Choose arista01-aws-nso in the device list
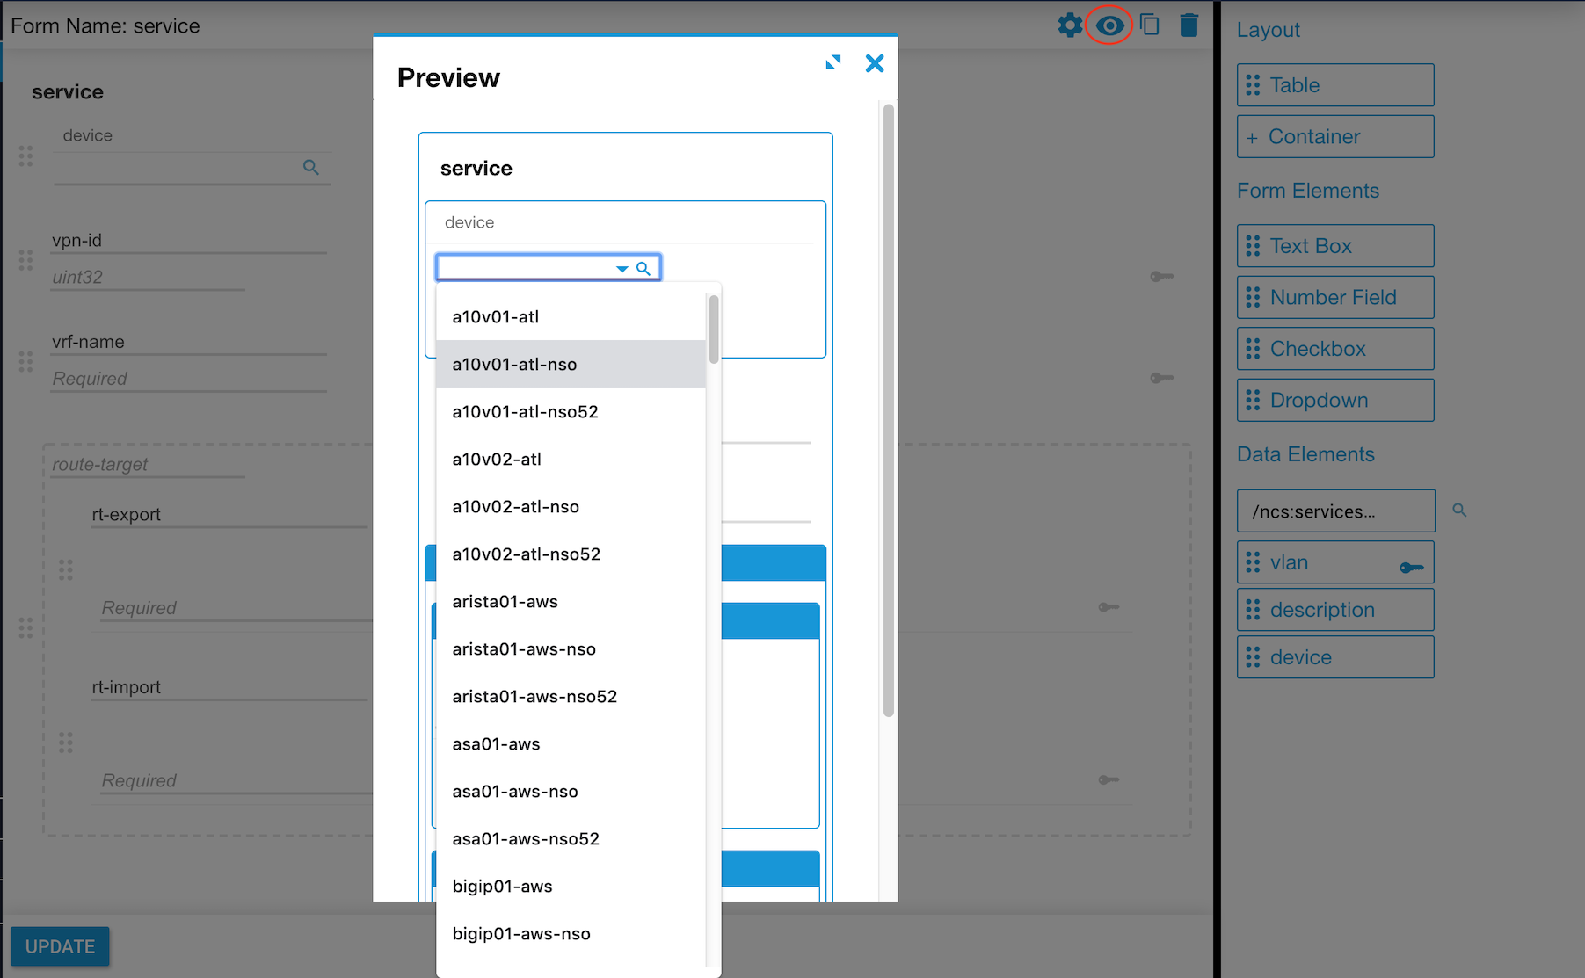Image resolution: width=1585 pixels, height=978 pixels. [571, 648]
